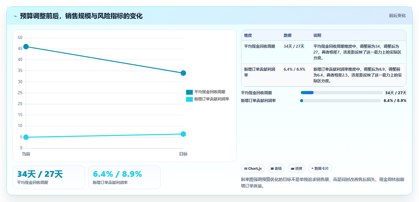Click the Chart.js tag chip
The image size is (419, 202).
click(253, 168)
